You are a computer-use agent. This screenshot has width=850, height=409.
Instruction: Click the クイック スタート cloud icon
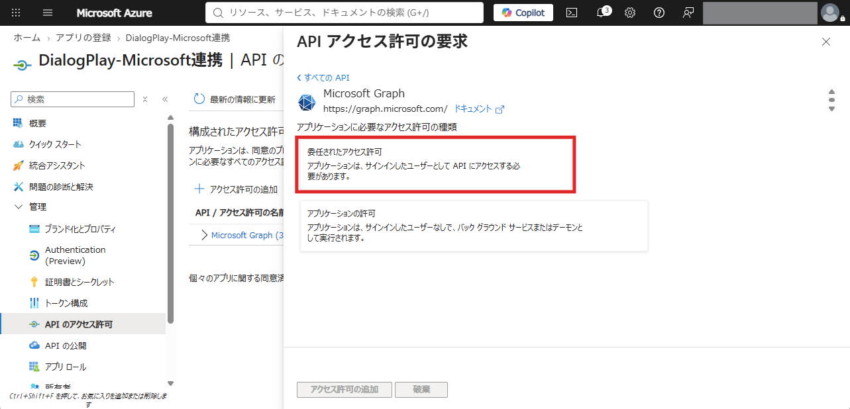coord(18,144)
